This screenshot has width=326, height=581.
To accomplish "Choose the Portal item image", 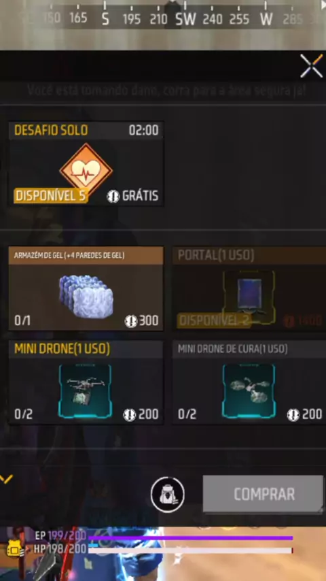I will point(249,297).
